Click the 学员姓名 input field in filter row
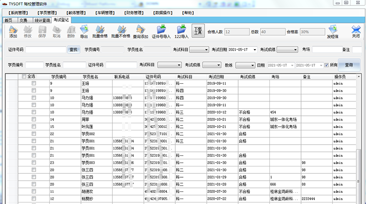This screenshot has height=204, width=366. (x=74, y=65)
